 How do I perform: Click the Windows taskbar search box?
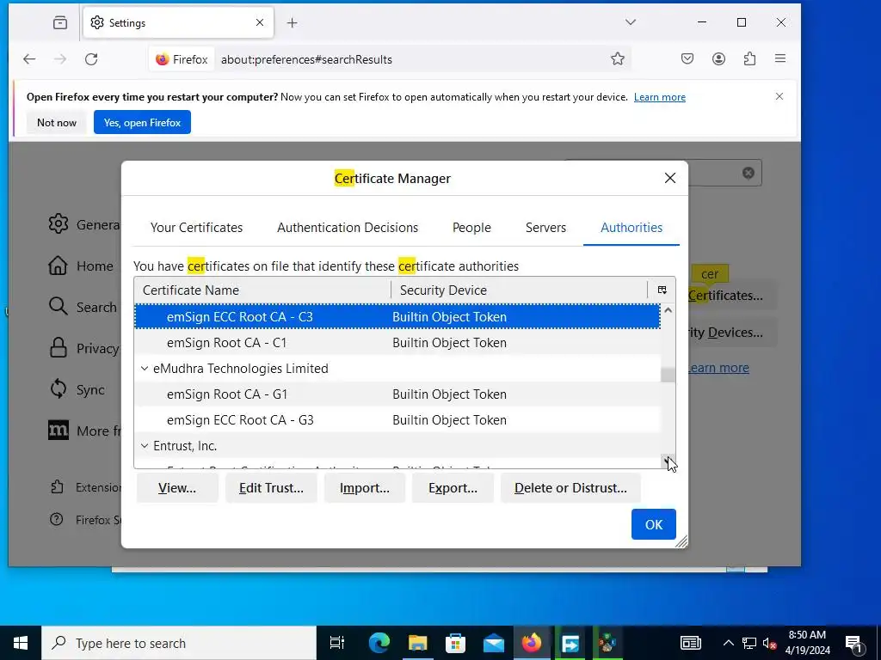coord(179,643)
